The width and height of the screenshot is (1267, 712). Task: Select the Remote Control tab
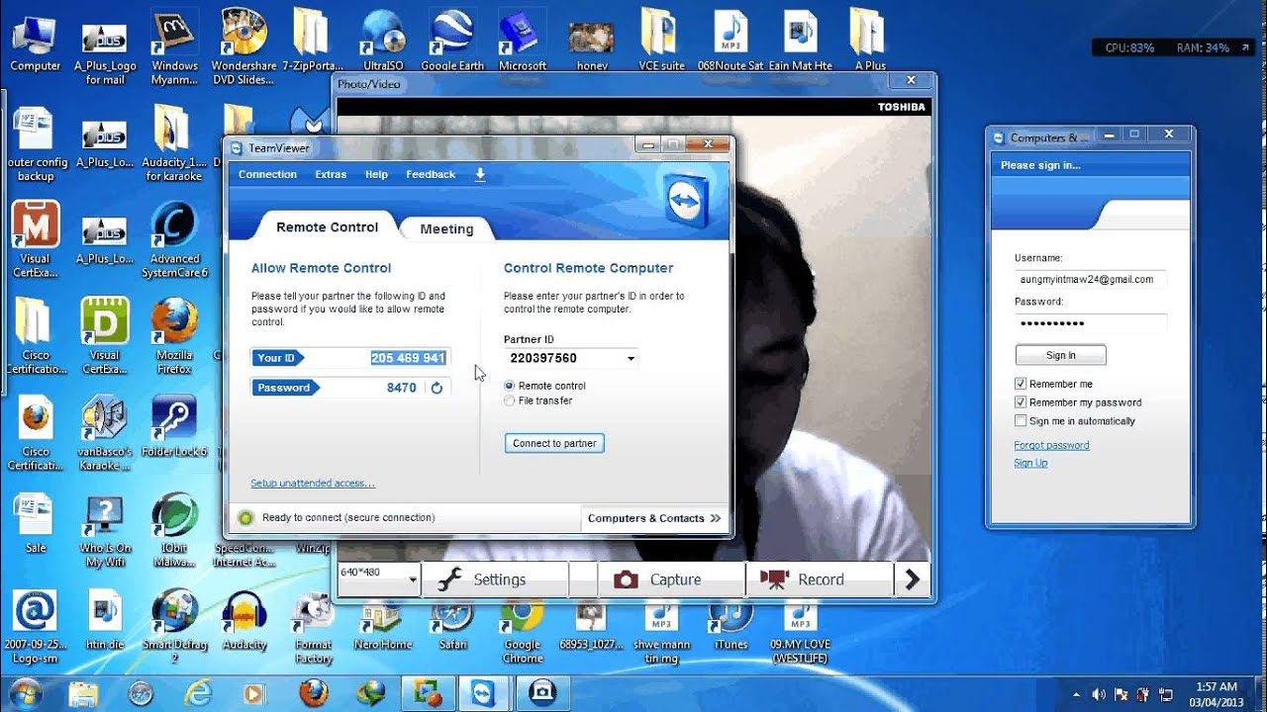pos(327,226)
